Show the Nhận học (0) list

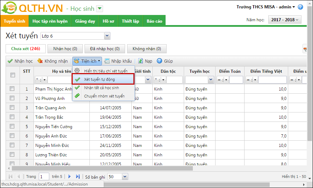[x=65, y=49]
